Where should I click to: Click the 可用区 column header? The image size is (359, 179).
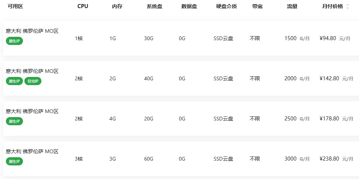[x=15, y=6]
